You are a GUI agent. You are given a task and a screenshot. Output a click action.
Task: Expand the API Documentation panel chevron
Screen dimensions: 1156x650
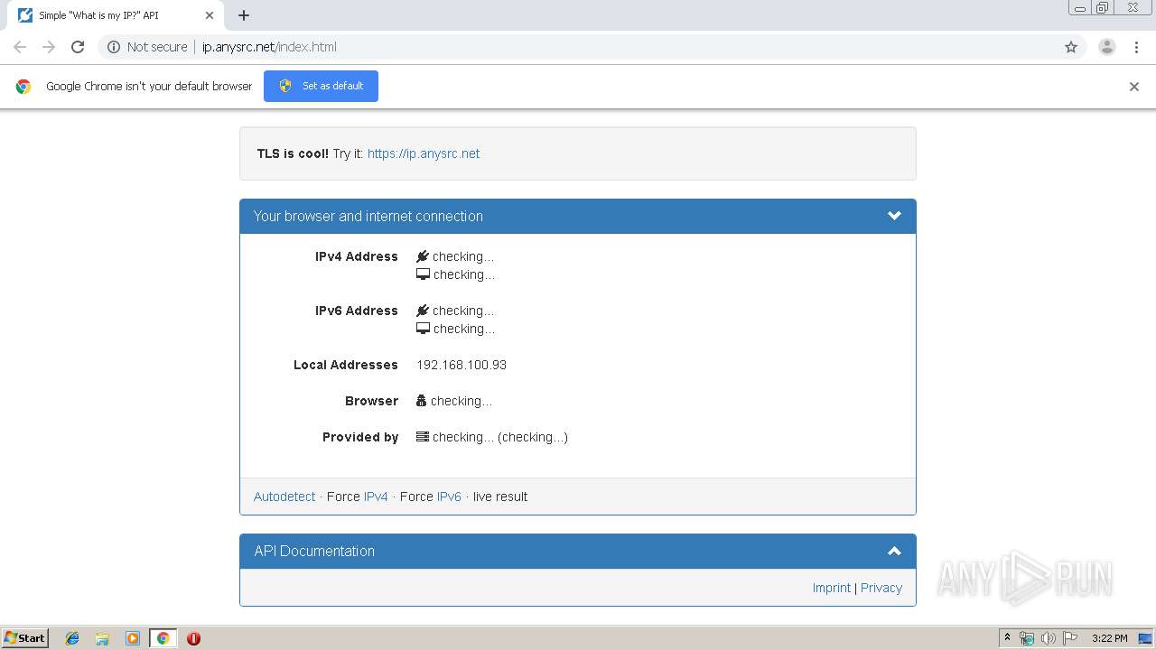(x=894, y=551)
